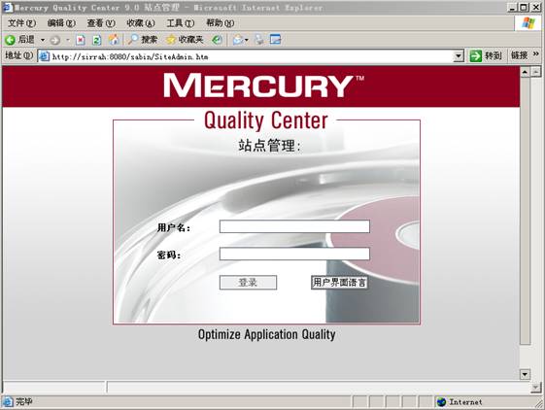The height and width of the screenshot is (410, 545).
Task: Open Favorites (收藏夹) toolbar button
Action: click(x=185, y=40)
